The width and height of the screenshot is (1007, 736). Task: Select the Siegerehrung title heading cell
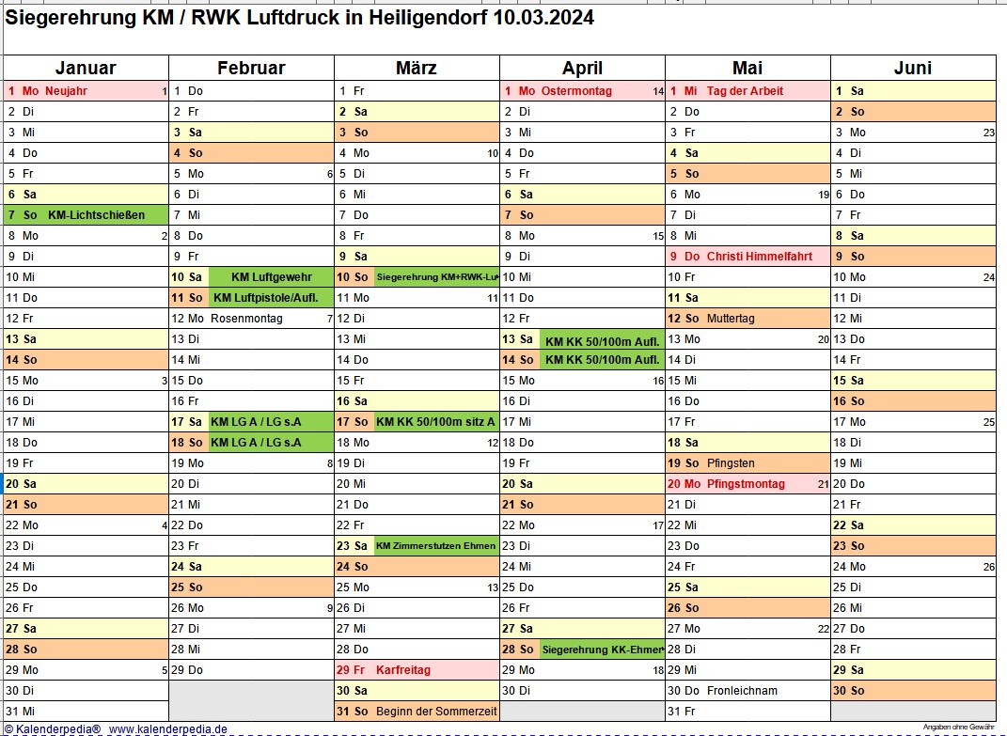click(x=301, y=18)
